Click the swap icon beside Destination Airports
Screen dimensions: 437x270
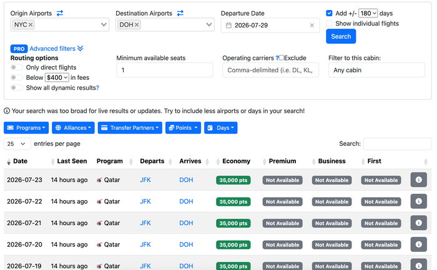click(x=180, y=13)
